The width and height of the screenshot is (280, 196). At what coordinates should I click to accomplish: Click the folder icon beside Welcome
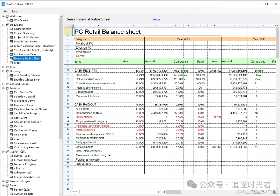click(x=7, y=16)
